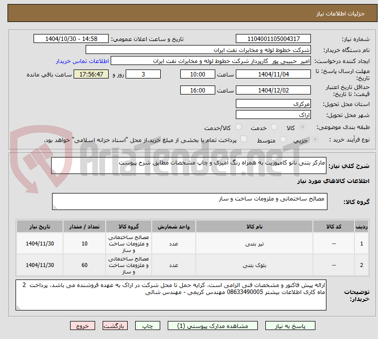378x339 pixels.
Task: Click the resize handle of گروه کالا box
Action: tap(55, 207)
